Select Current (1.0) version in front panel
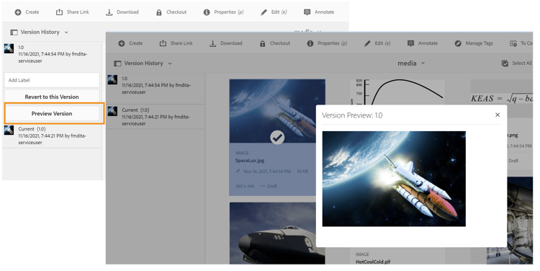 (156, 117)
